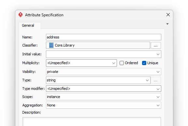Click inside the Description text area
Screen dimensions: 188x126
click(92, 121)
